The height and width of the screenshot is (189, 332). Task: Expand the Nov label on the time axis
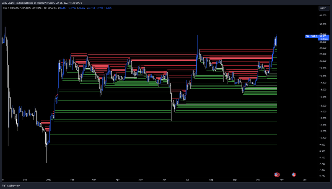point(281,180)
